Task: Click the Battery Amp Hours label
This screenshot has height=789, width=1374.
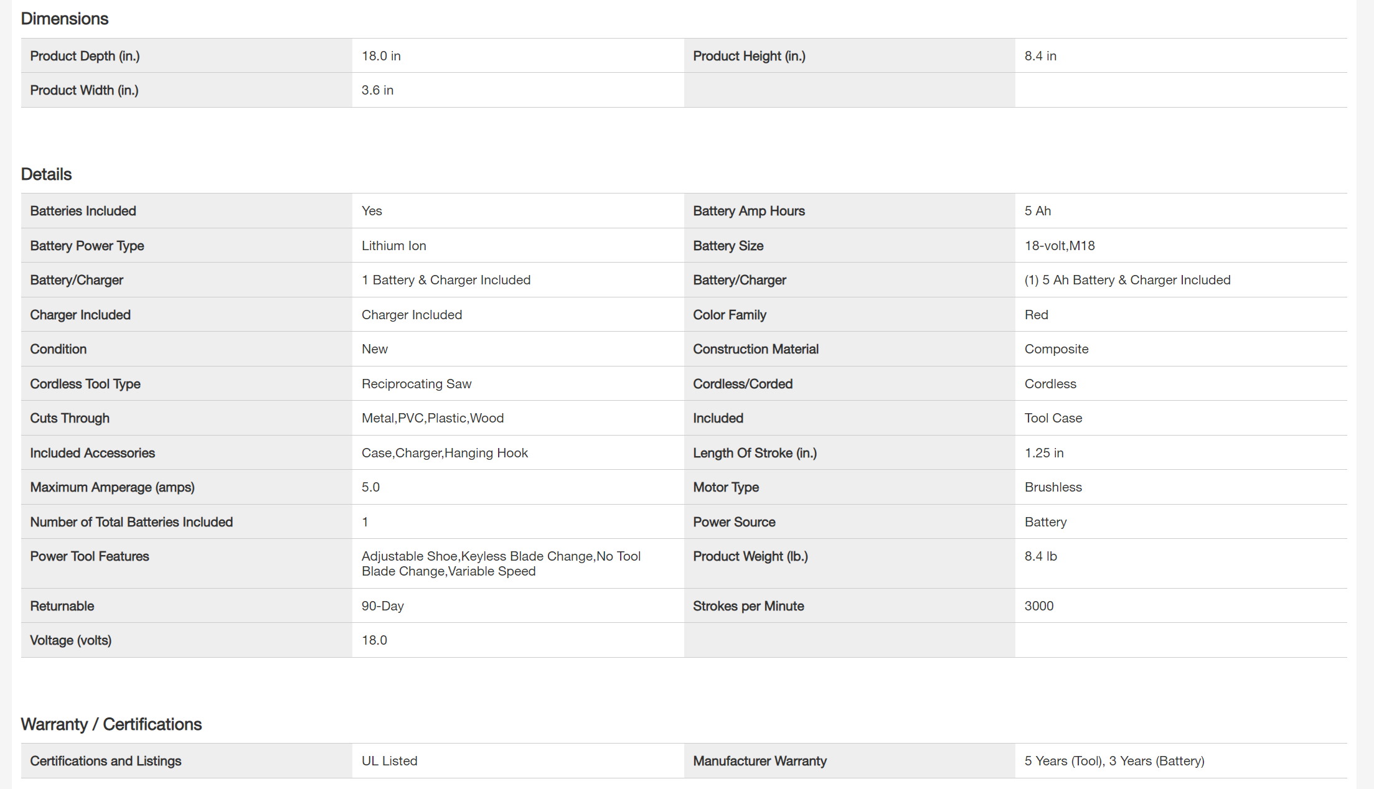Action: [x=749, y=211]
